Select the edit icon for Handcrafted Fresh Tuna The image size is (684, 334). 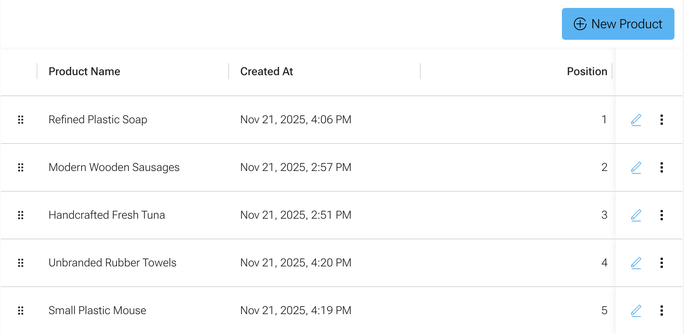(x=636, y=215)
